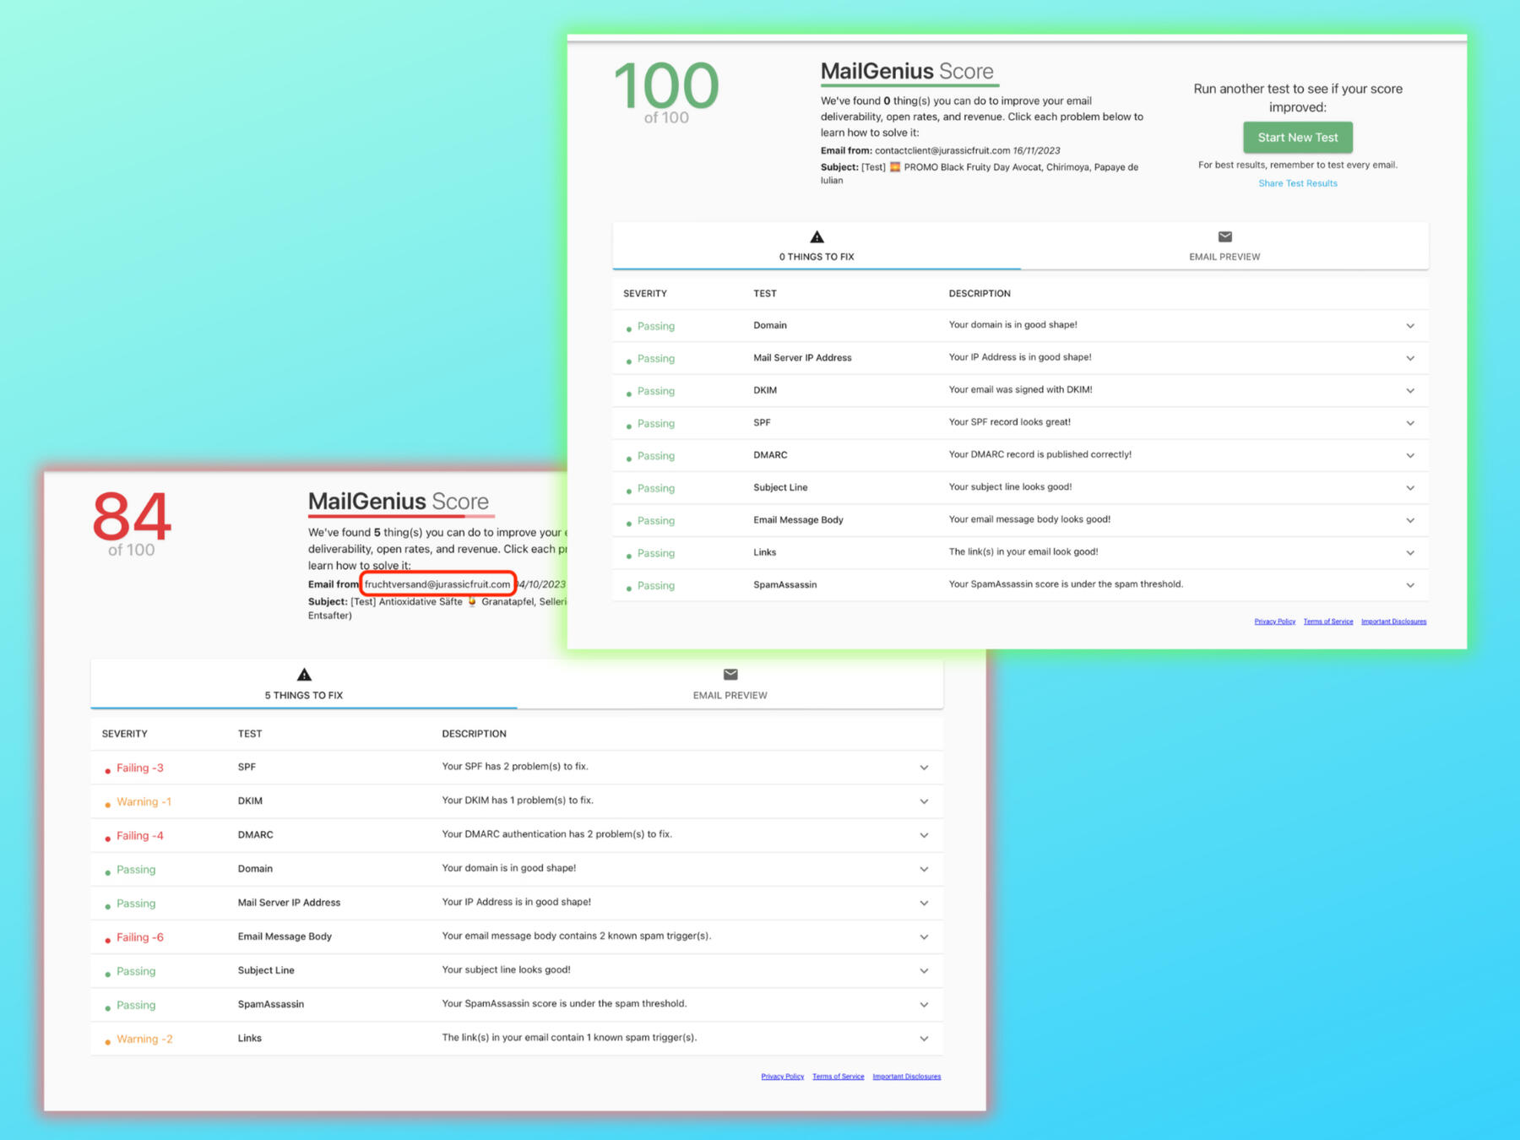Open Privacy Policy link in 100-score report
The width and height of the screenshot is (1520, 1140).
coord(1274,622)
